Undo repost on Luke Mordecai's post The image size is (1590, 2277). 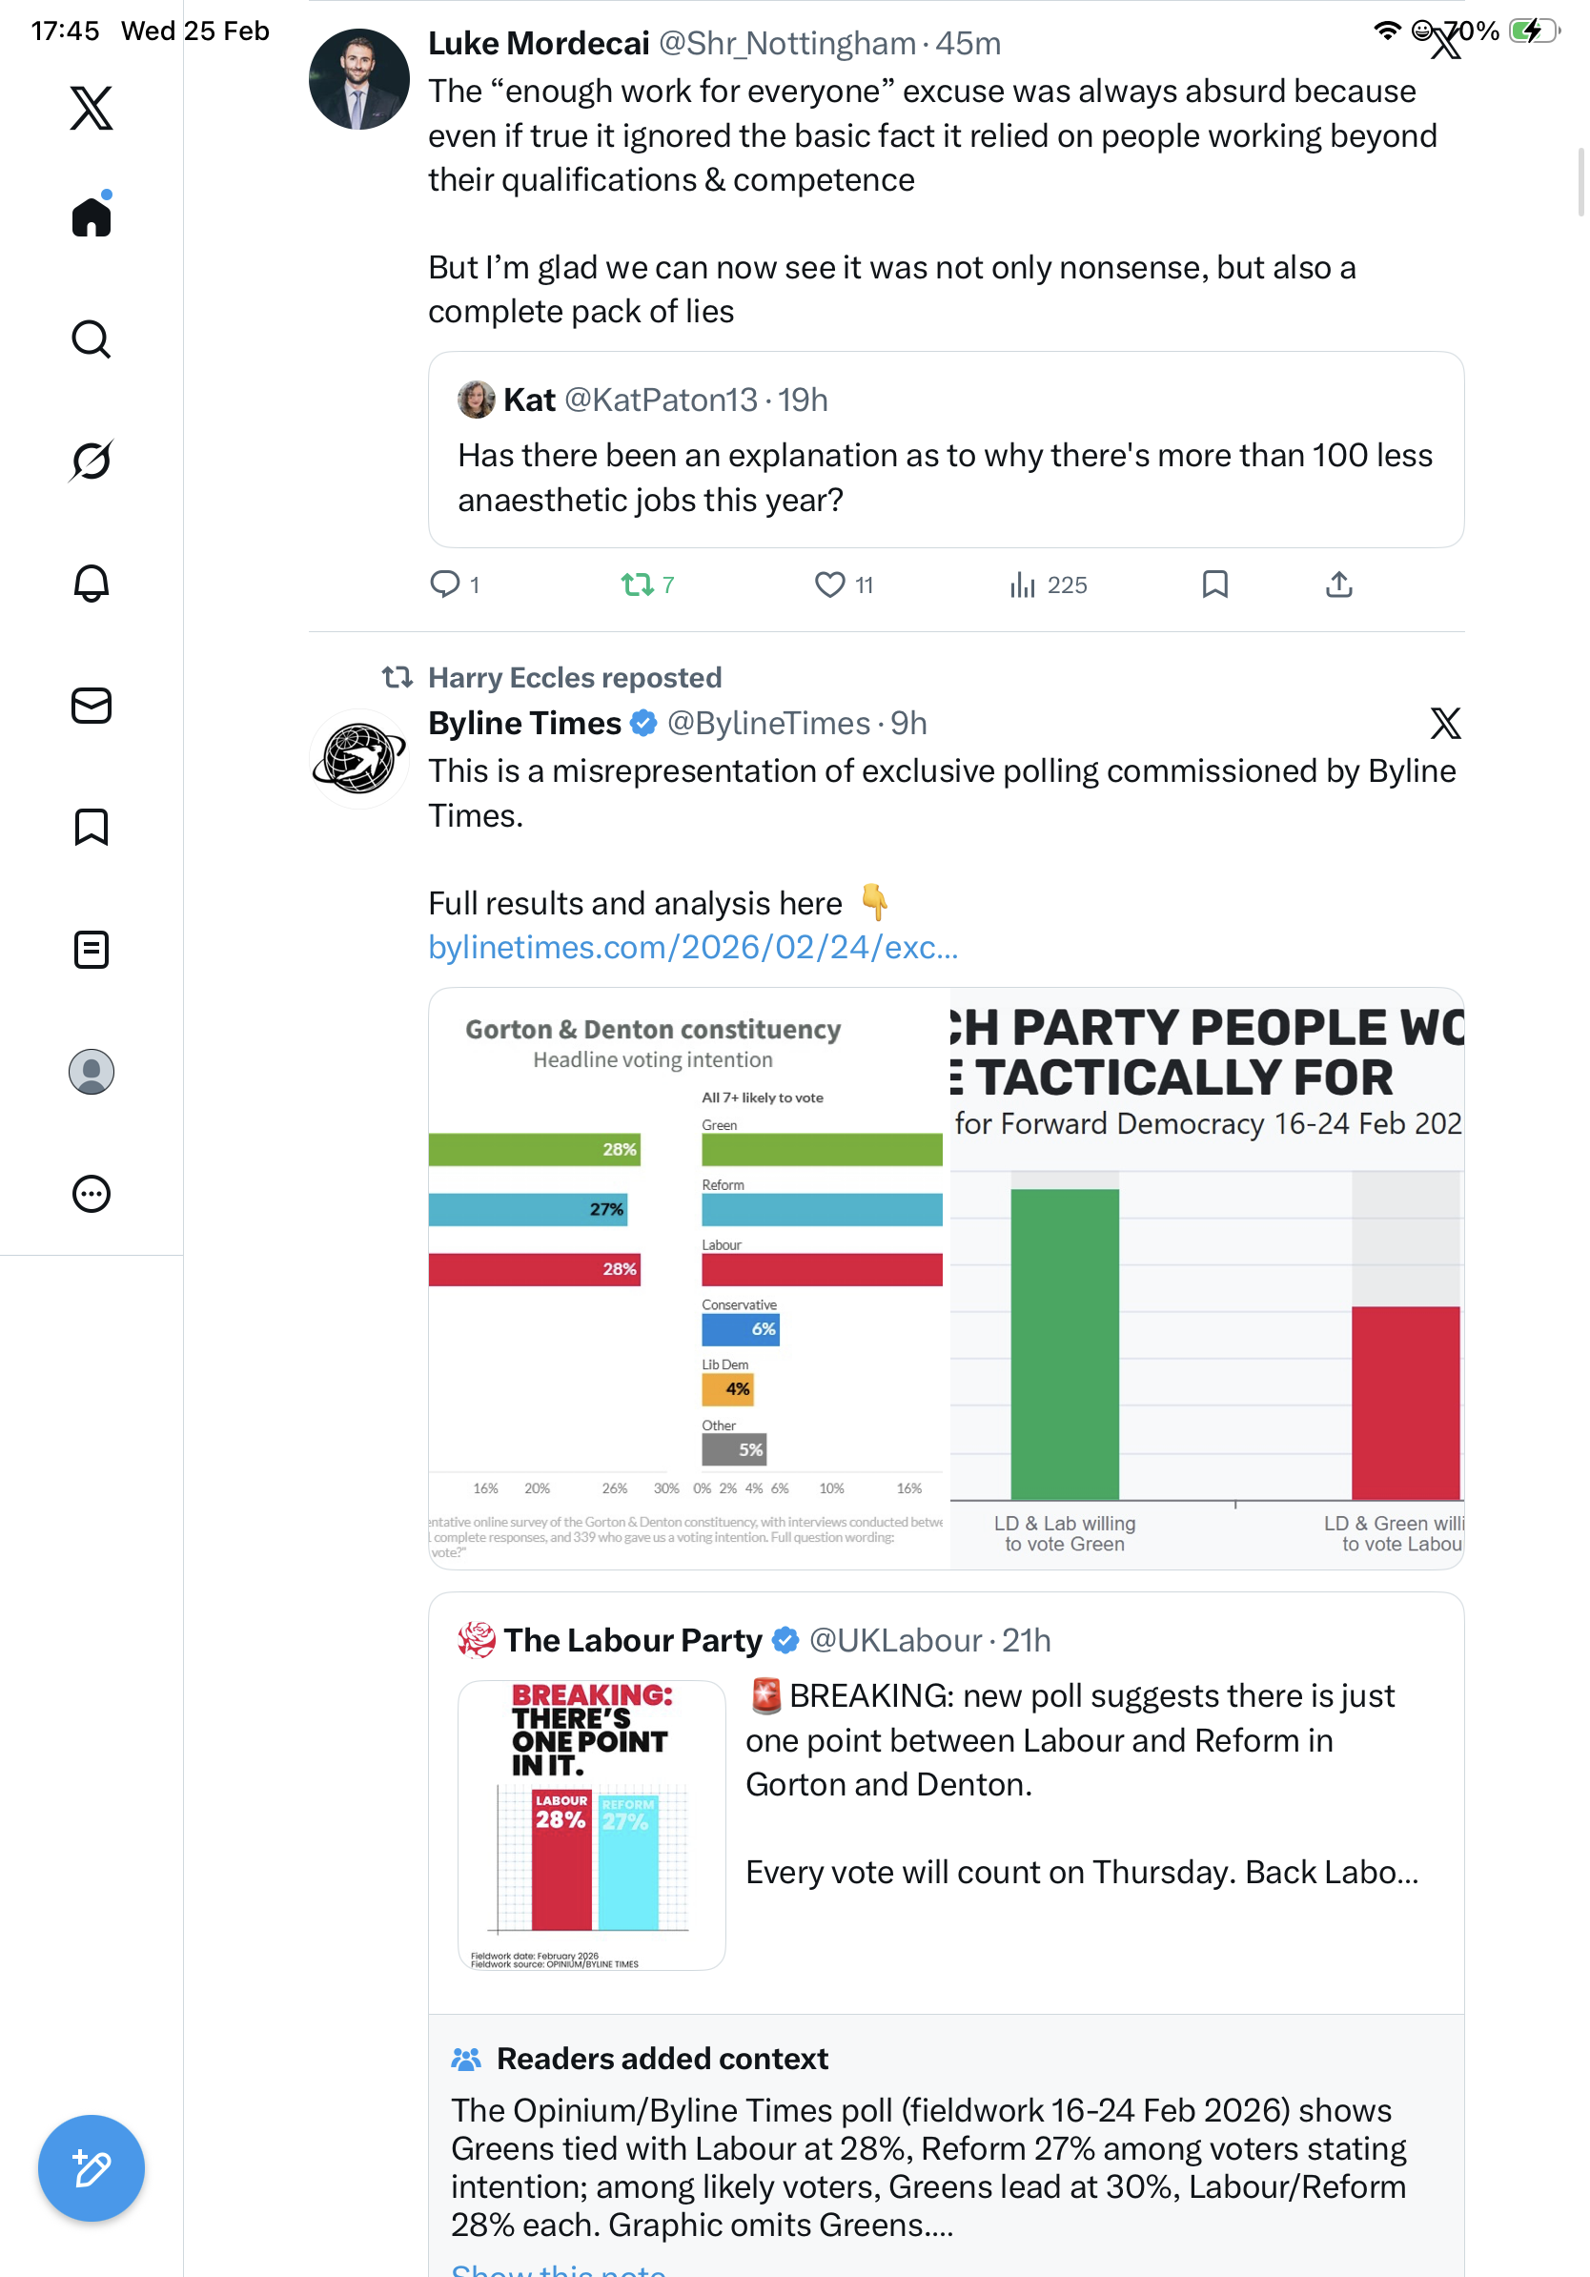638,585
